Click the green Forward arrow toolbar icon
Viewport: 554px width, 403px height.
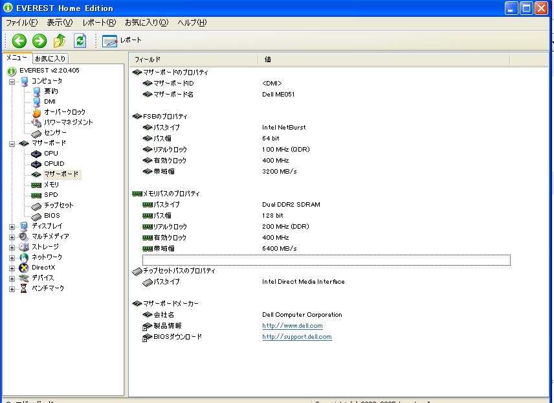pos(39,41)
